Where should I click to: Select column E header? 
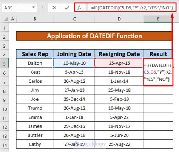158,19
